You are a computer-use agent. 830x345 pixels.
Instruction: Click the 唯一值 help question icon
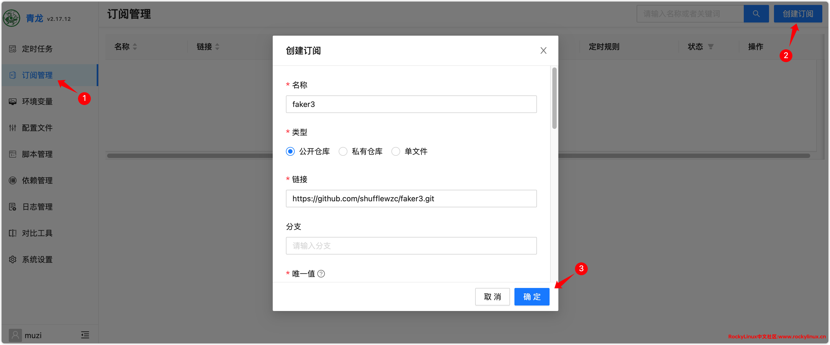point(321,273)
